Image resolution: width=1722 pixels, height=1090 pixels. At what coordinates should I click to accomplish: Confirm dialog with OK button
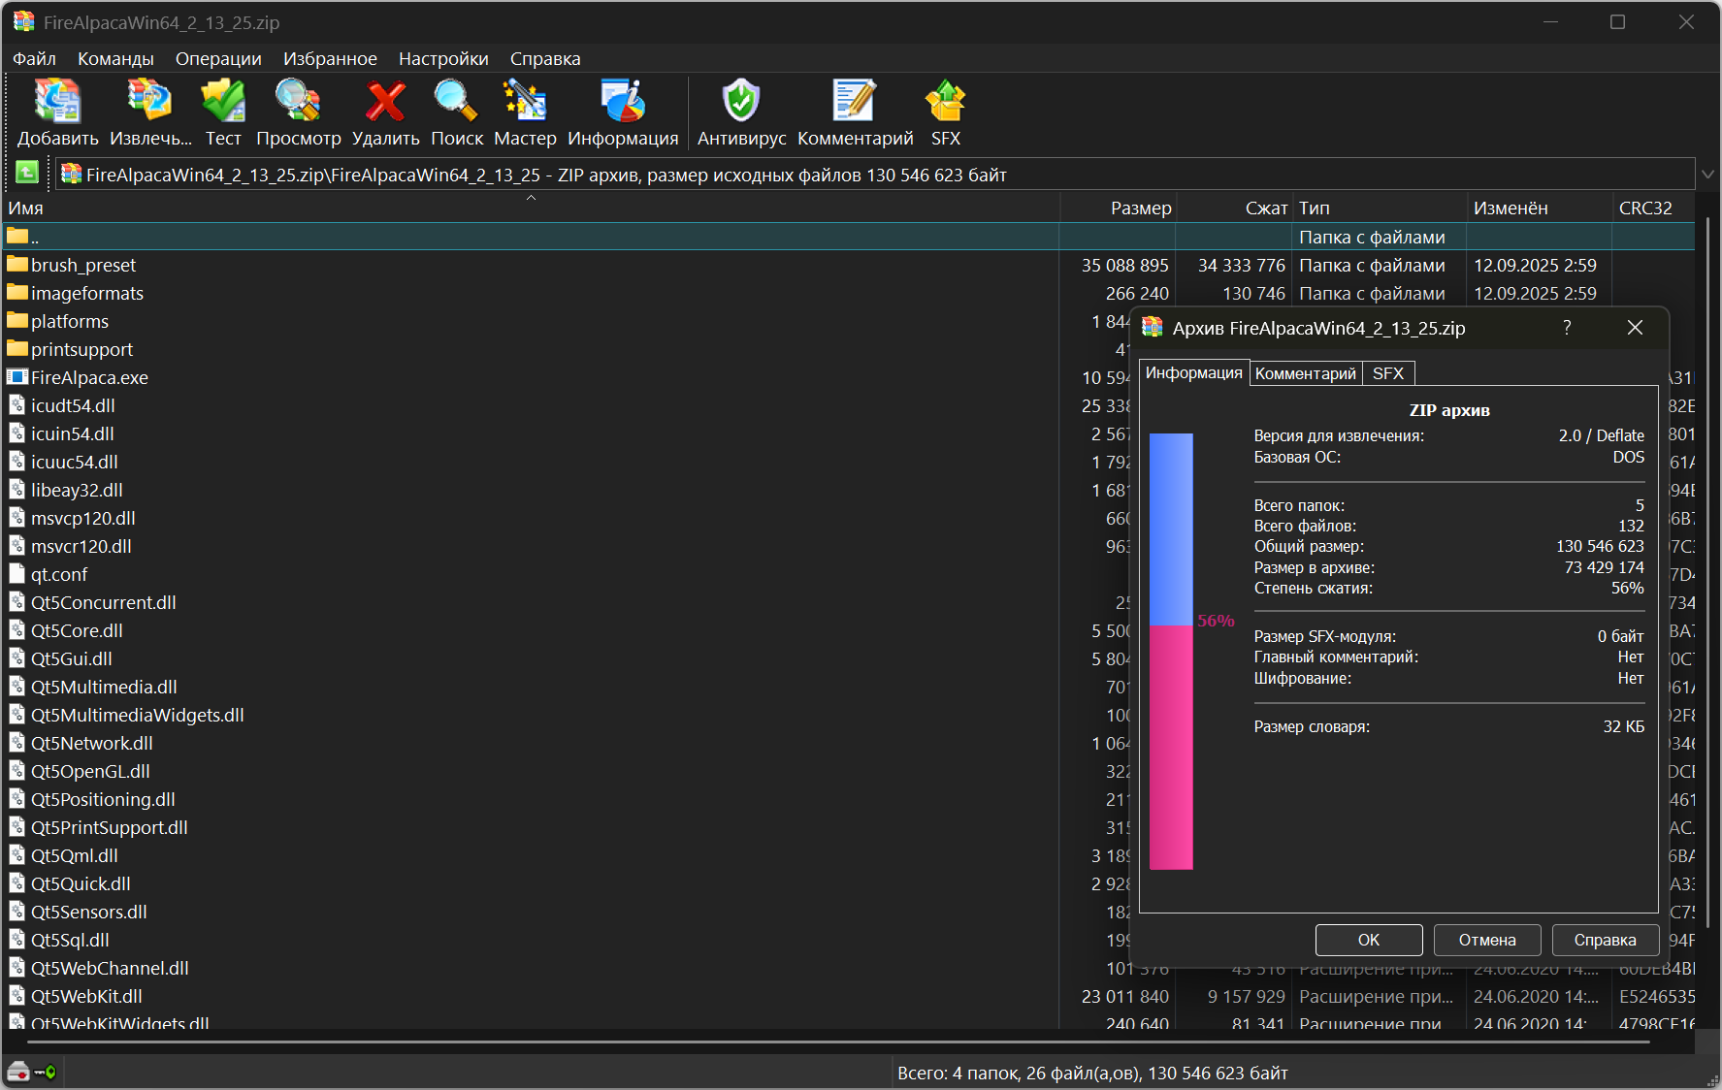[1369, 940]
